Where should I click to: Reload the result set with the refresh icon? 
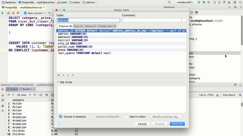[x=41, y=95]
